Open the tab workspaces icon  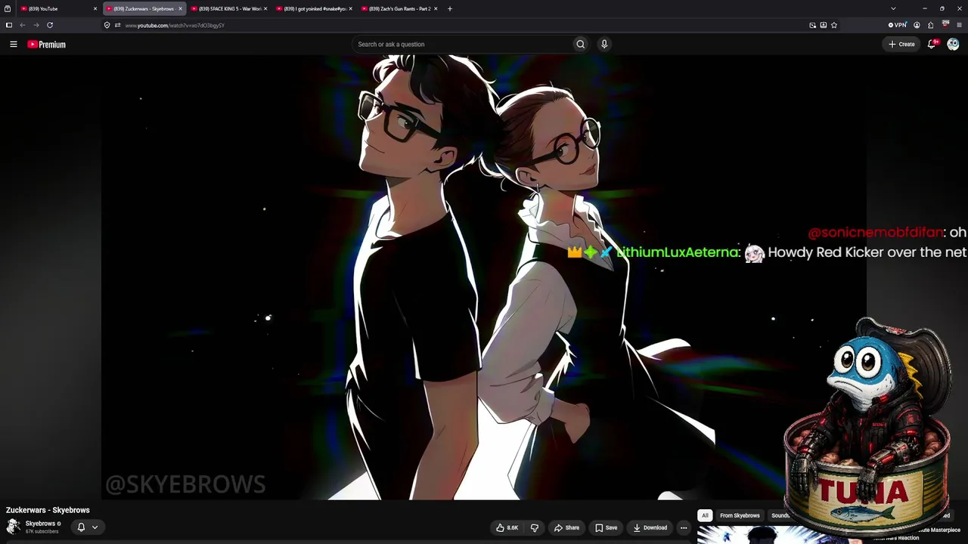coord(8,8)
